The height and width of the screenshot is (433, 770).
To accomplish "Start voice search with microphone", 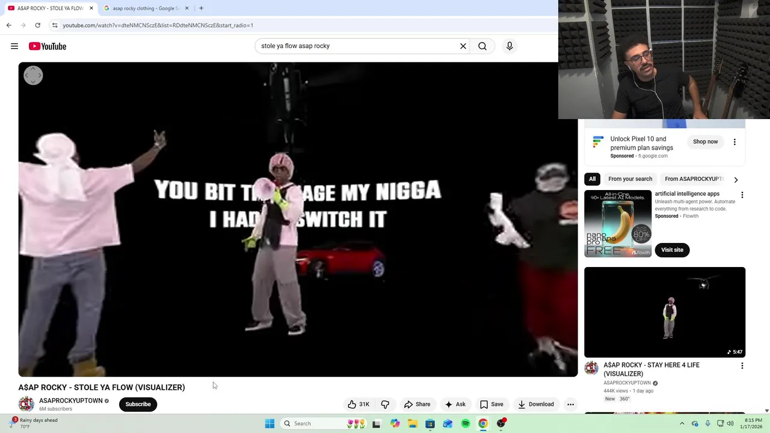I will [510, 46].
